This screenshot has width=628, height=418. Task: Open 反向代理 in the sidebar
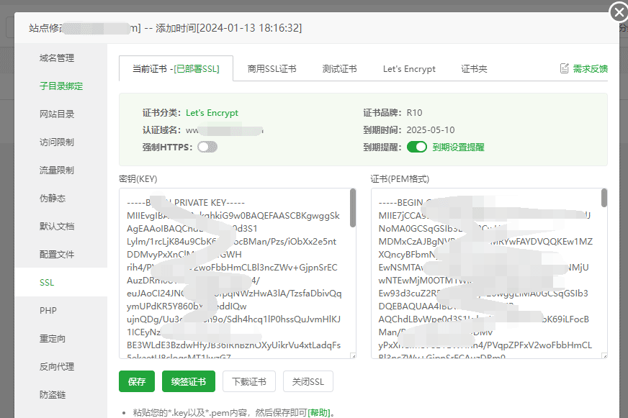tap(56, 366)
